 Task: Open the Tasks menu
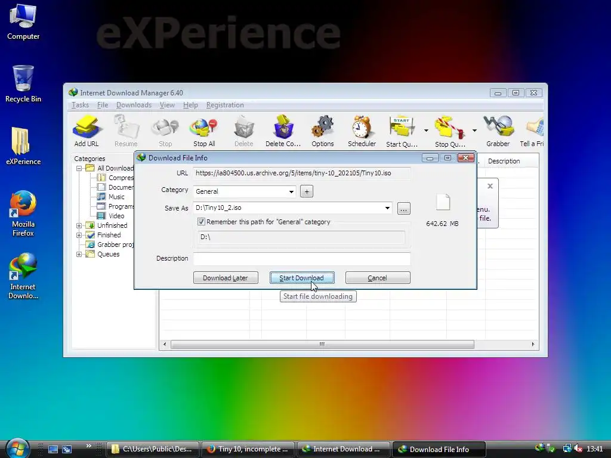(x=81, y=105)
